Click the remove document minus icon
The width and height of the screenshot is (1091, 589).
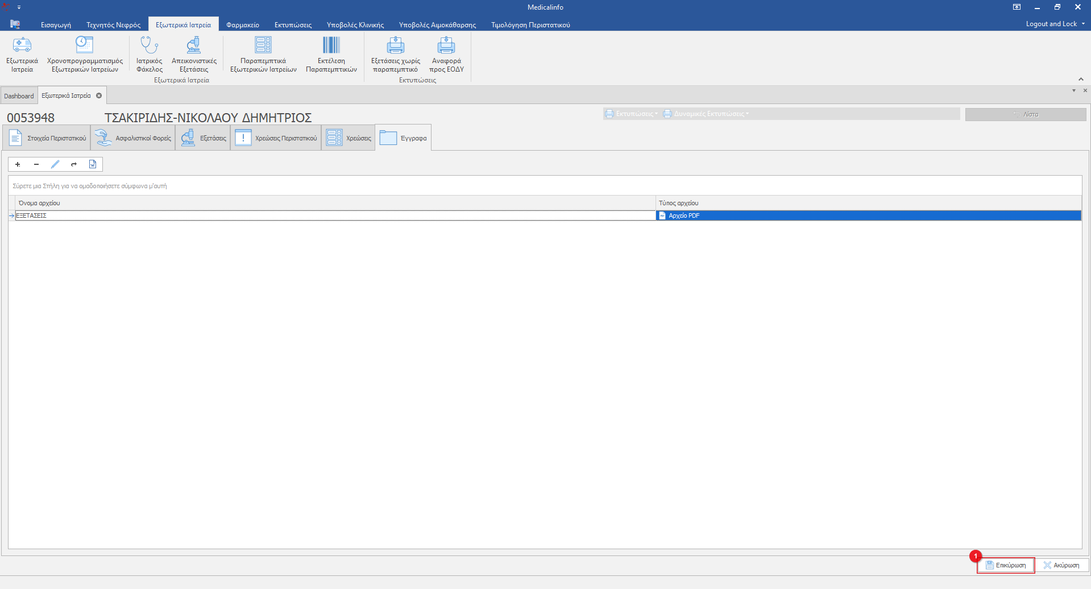coord(36,164)
